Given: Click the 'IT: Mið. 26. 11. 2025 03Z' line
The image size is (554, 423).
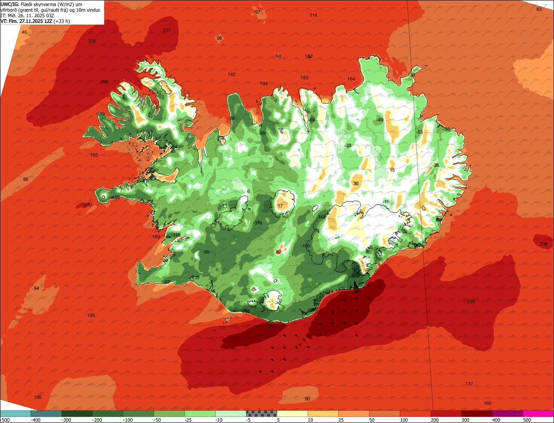Looking at the screenshot, I should click(x=27, y=16).
